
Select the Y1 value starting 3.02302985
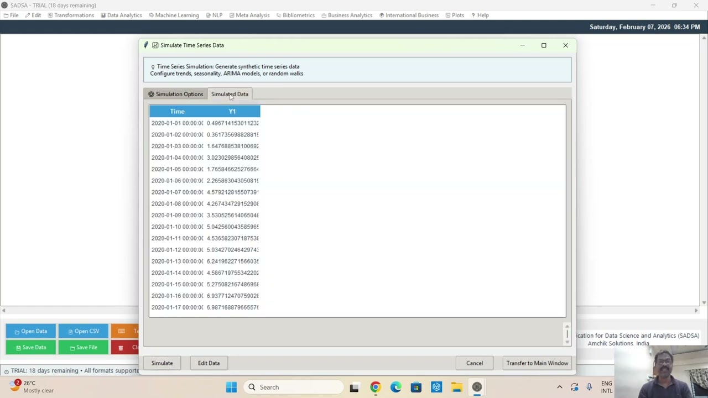click(232, 158)
